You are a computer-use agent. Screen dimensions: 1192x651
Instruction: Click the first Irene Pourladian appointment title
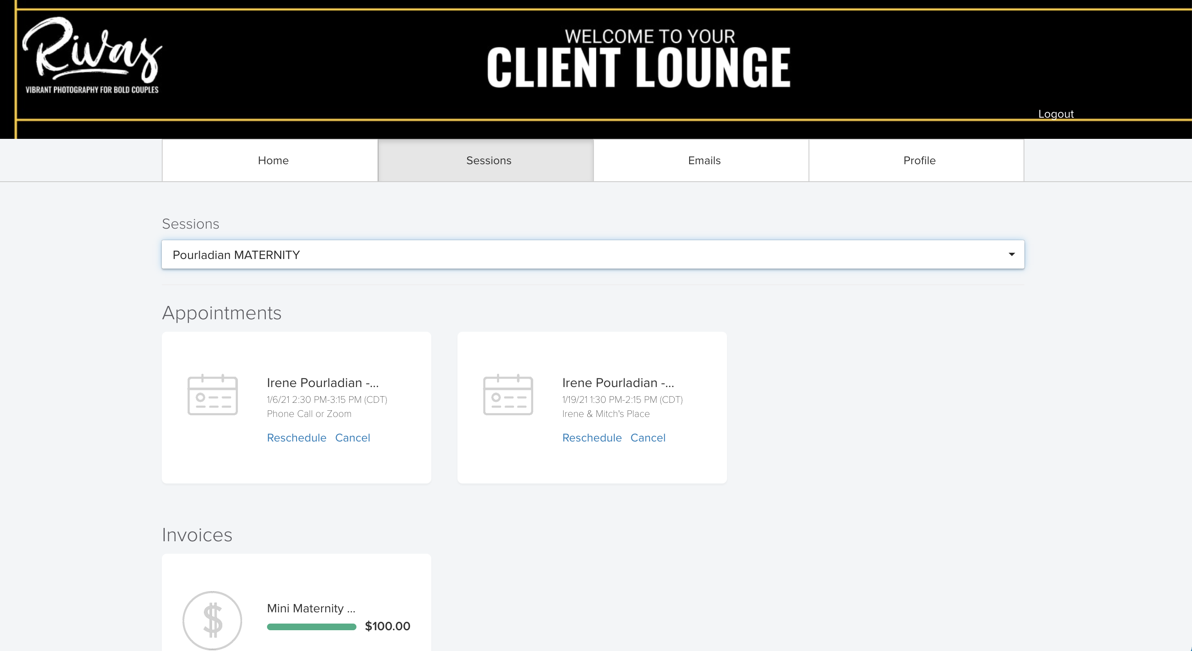tap(322, 383)
